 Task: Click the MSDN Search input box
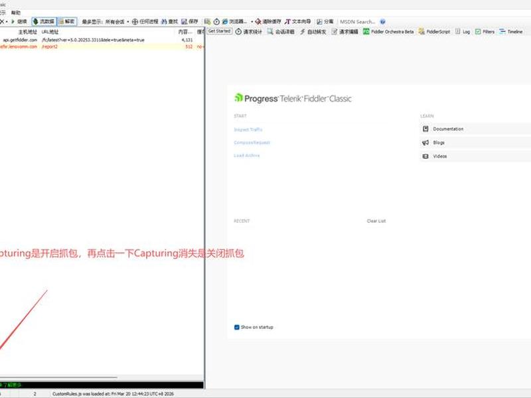point(358,22)
